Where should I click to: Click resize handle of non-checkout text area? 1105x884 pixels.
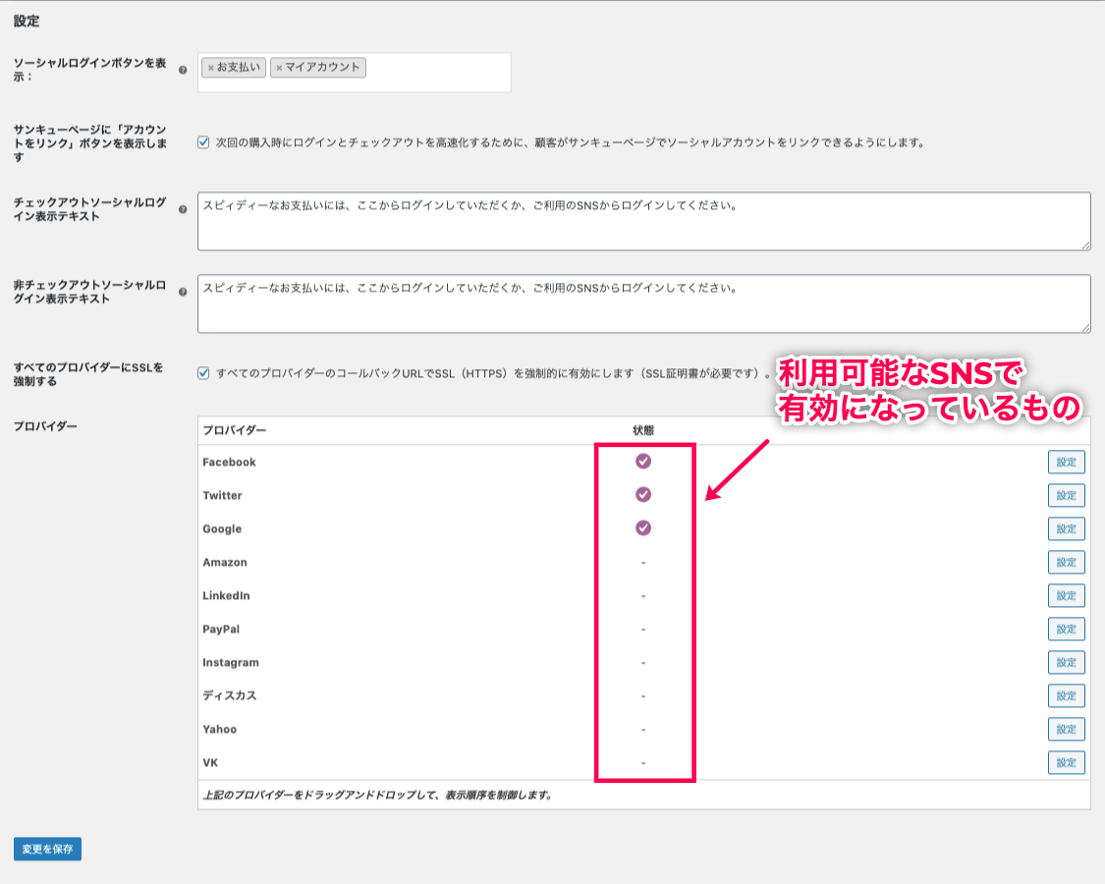tap(1085, 328)
